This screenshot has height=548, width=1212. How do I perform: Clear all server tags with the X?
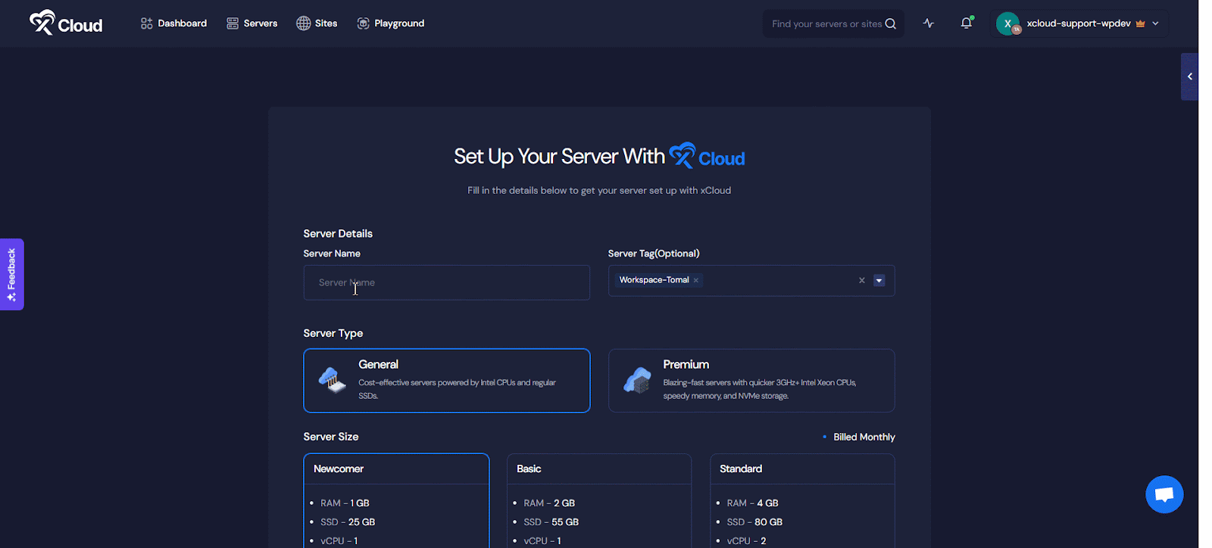(861, 280)
